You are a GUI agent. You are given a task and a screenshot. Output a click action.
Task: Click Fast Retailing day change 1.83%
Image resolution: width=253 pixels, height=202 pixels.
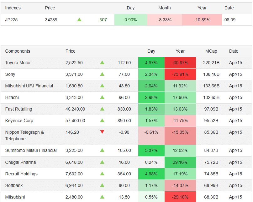click(151, 109)
